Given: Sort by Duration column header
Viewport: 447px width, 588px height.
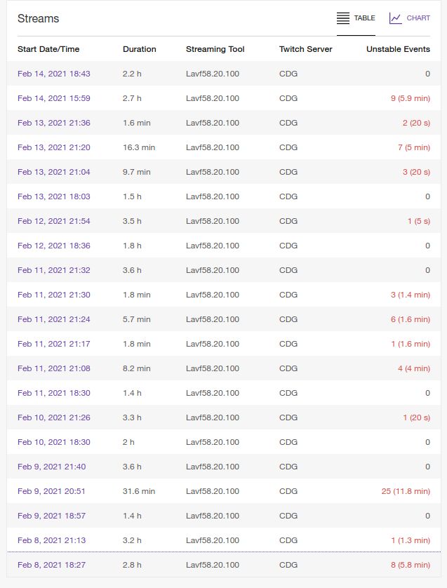Looking at the screenshot, I should [x=140, y=49].
